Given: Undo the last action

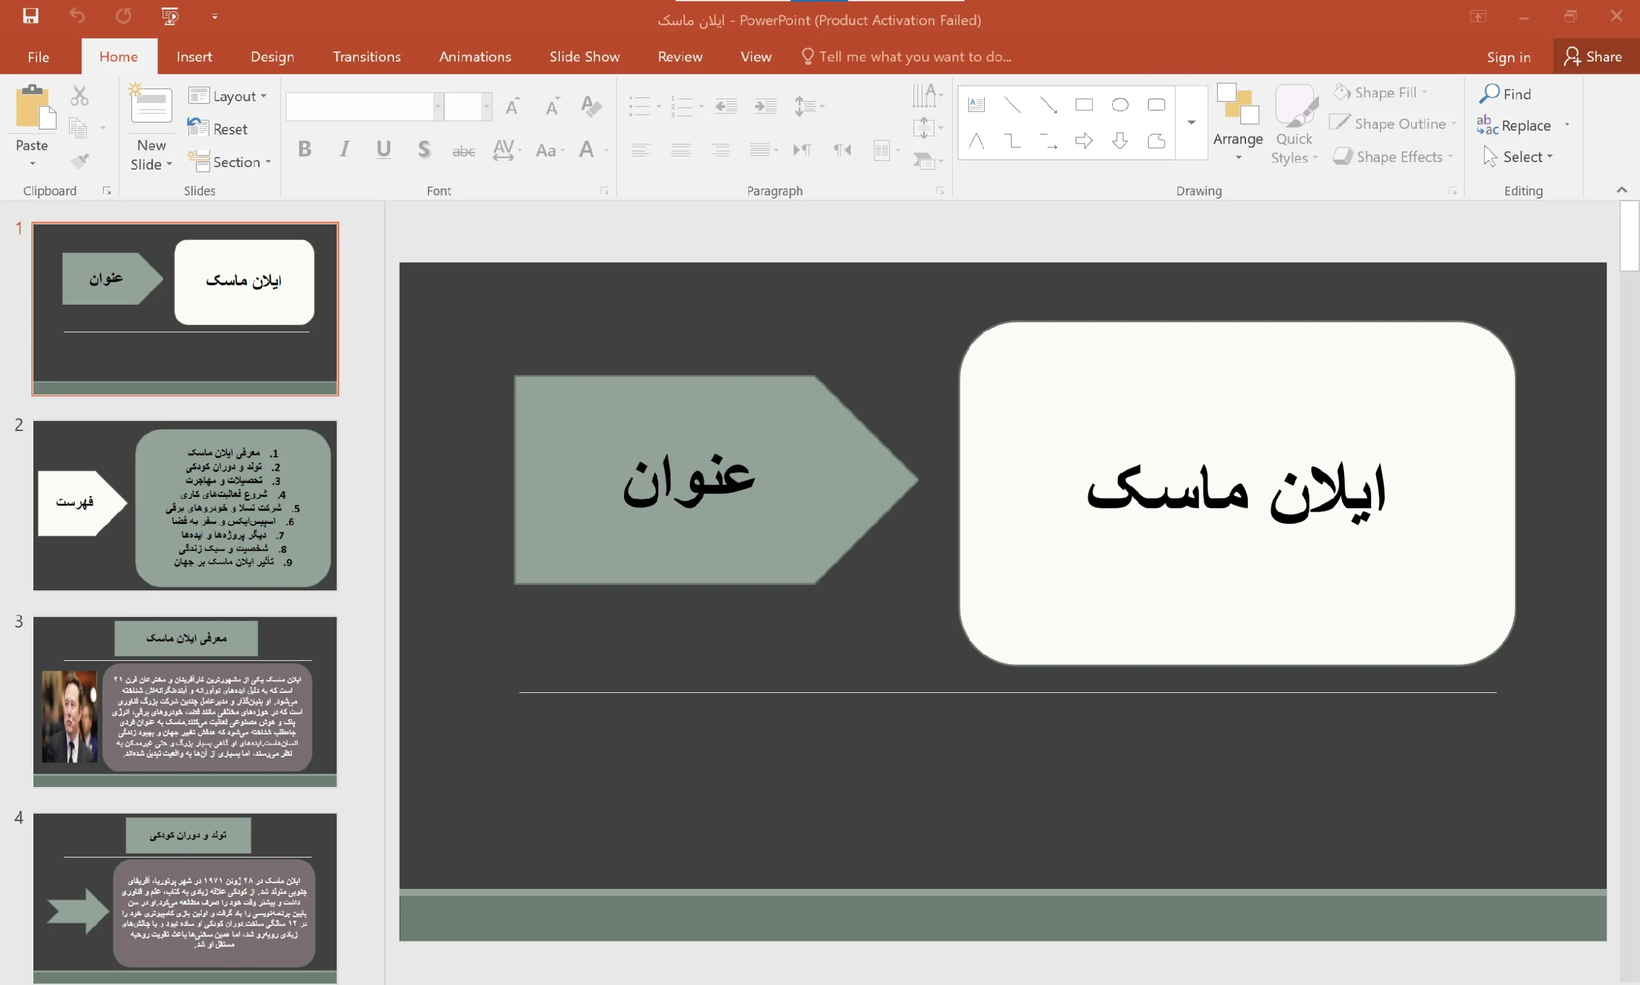Looking at the screenshot, I should click(77, 16).
